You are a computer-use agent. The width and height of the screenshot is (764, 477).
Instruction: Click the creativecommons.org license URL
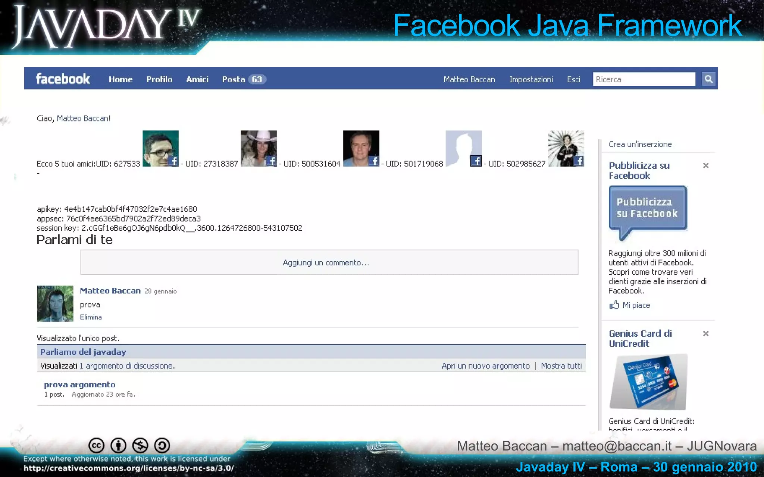[129, 468]
